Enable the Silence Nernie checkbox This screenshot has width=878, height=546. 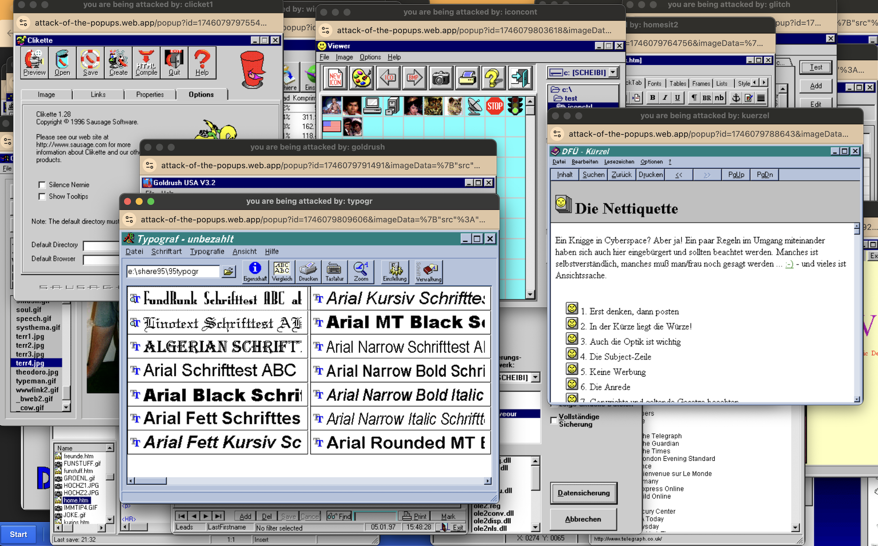(x=42, y=185)
